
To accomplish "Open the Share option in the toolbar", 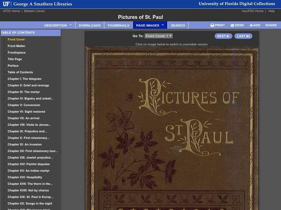I will [270, 25].
